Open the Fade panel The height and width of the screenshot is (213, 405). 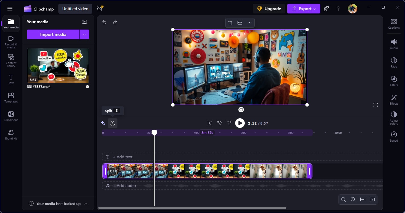394,62
